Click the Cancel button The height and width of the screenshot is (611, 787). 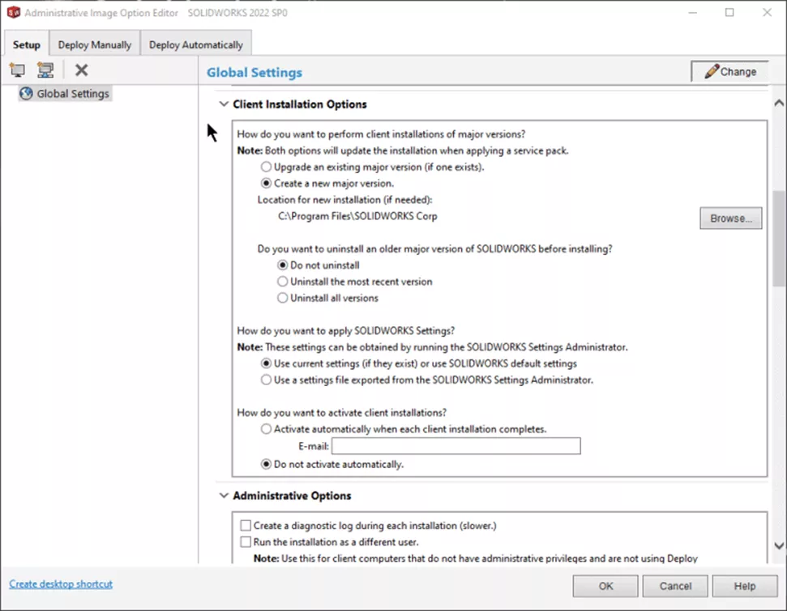pos(675,586)
